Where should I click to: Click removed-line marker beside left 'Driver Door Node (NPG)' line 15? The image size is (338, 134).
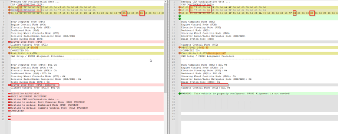coord(9,42)
